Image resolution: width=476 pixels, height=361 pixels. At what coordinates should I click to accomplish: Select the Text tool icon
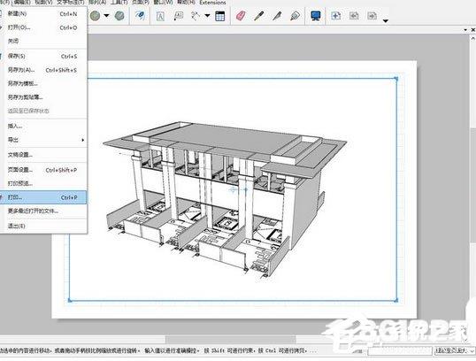[x=160, y=16]
